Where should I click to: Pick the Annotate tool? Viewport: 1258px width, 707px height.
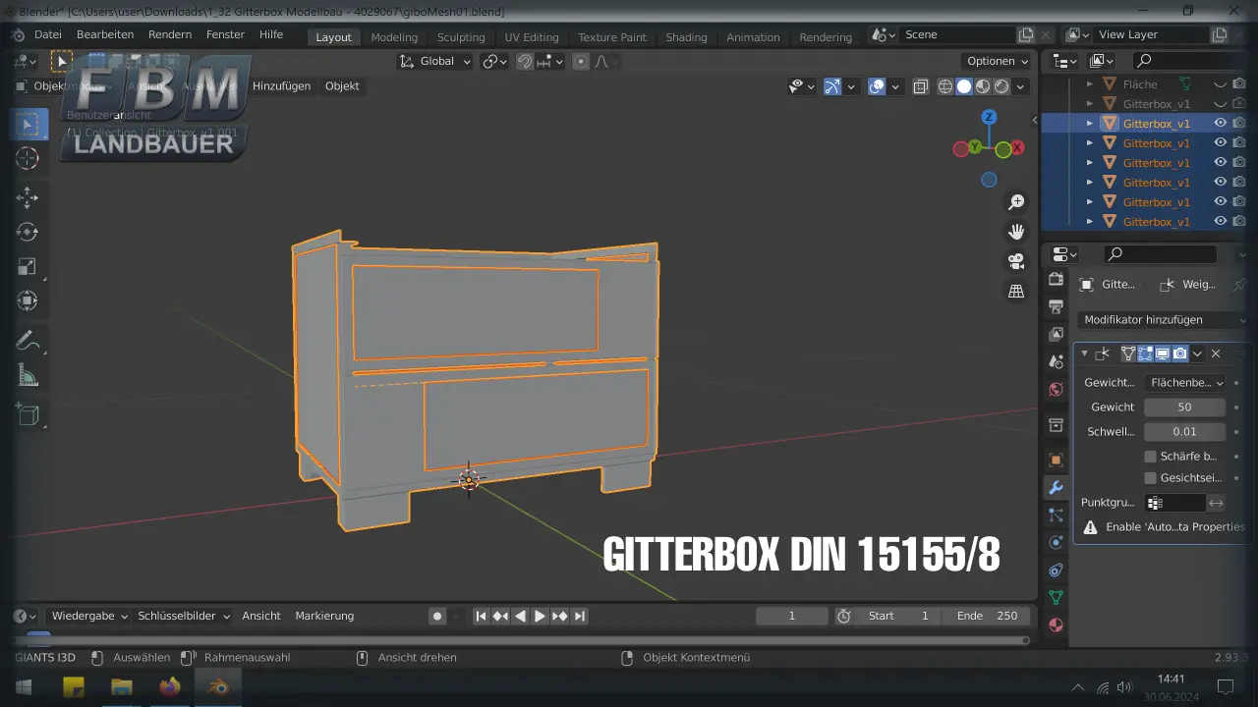point(29,341)
